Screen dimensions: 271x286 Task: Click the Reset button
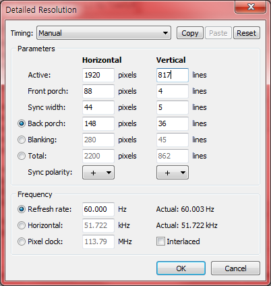coord(247,33)
